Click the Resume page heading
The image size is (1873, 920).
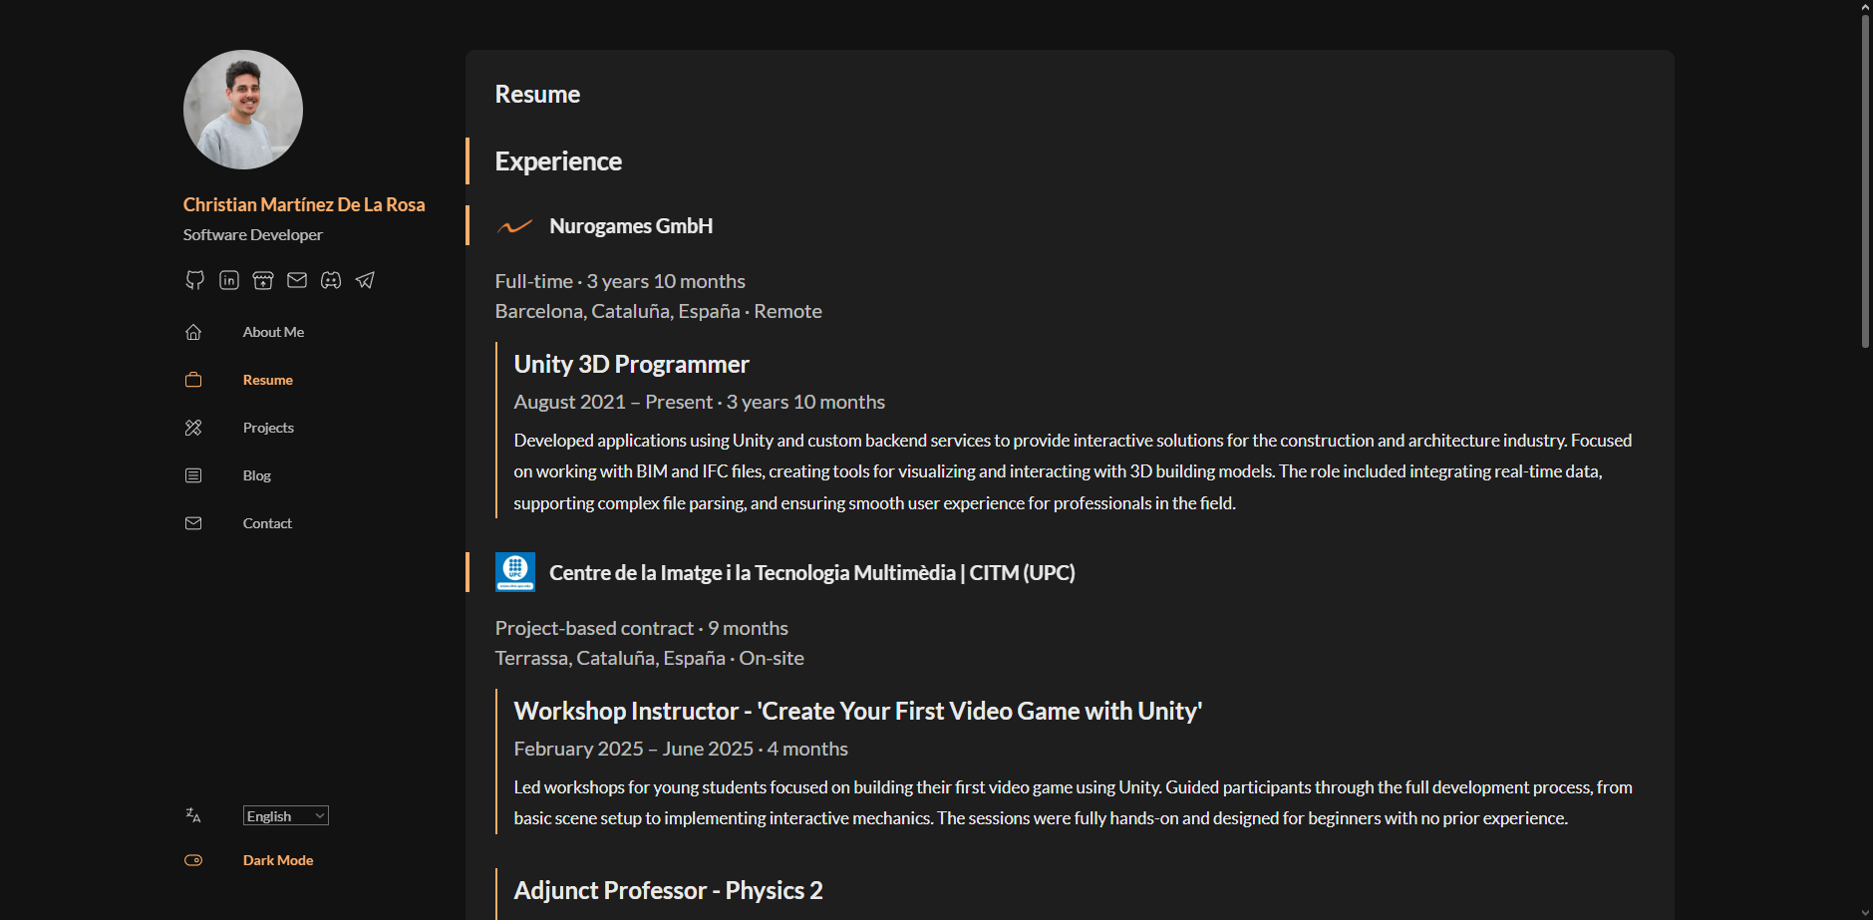pos(537,95)
